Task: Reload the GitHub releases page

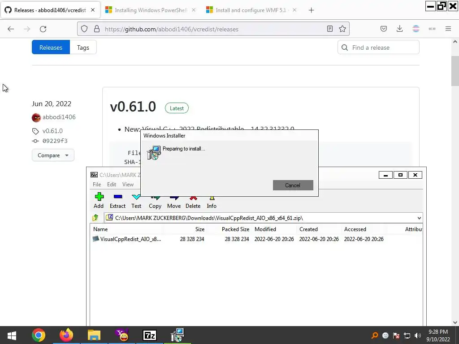Action: [x=43, y=29]
